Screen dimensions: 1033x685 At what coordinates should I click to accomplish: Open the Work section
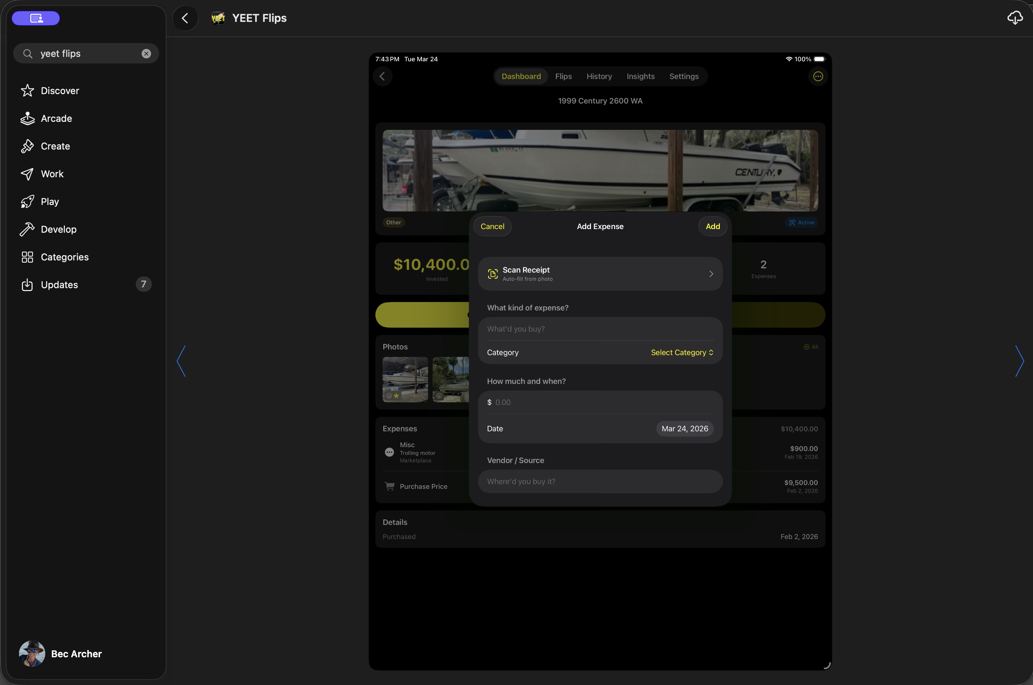pos(86,174)
